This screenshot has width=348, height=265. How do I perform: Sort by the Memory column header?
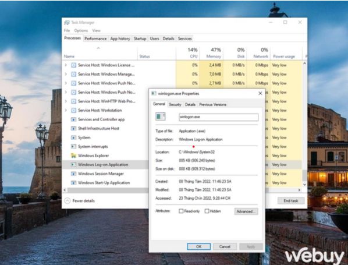point(211,53)
